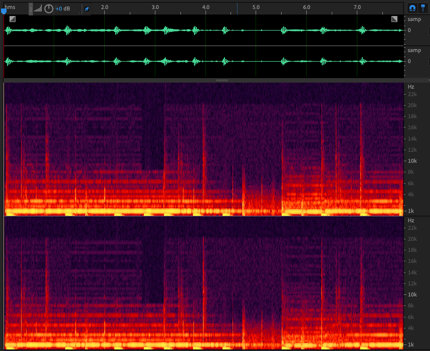This screenshot has height=351, width=430.
Task: Toggle the blue playhead marker button
Action: click(x=423, y=8)
